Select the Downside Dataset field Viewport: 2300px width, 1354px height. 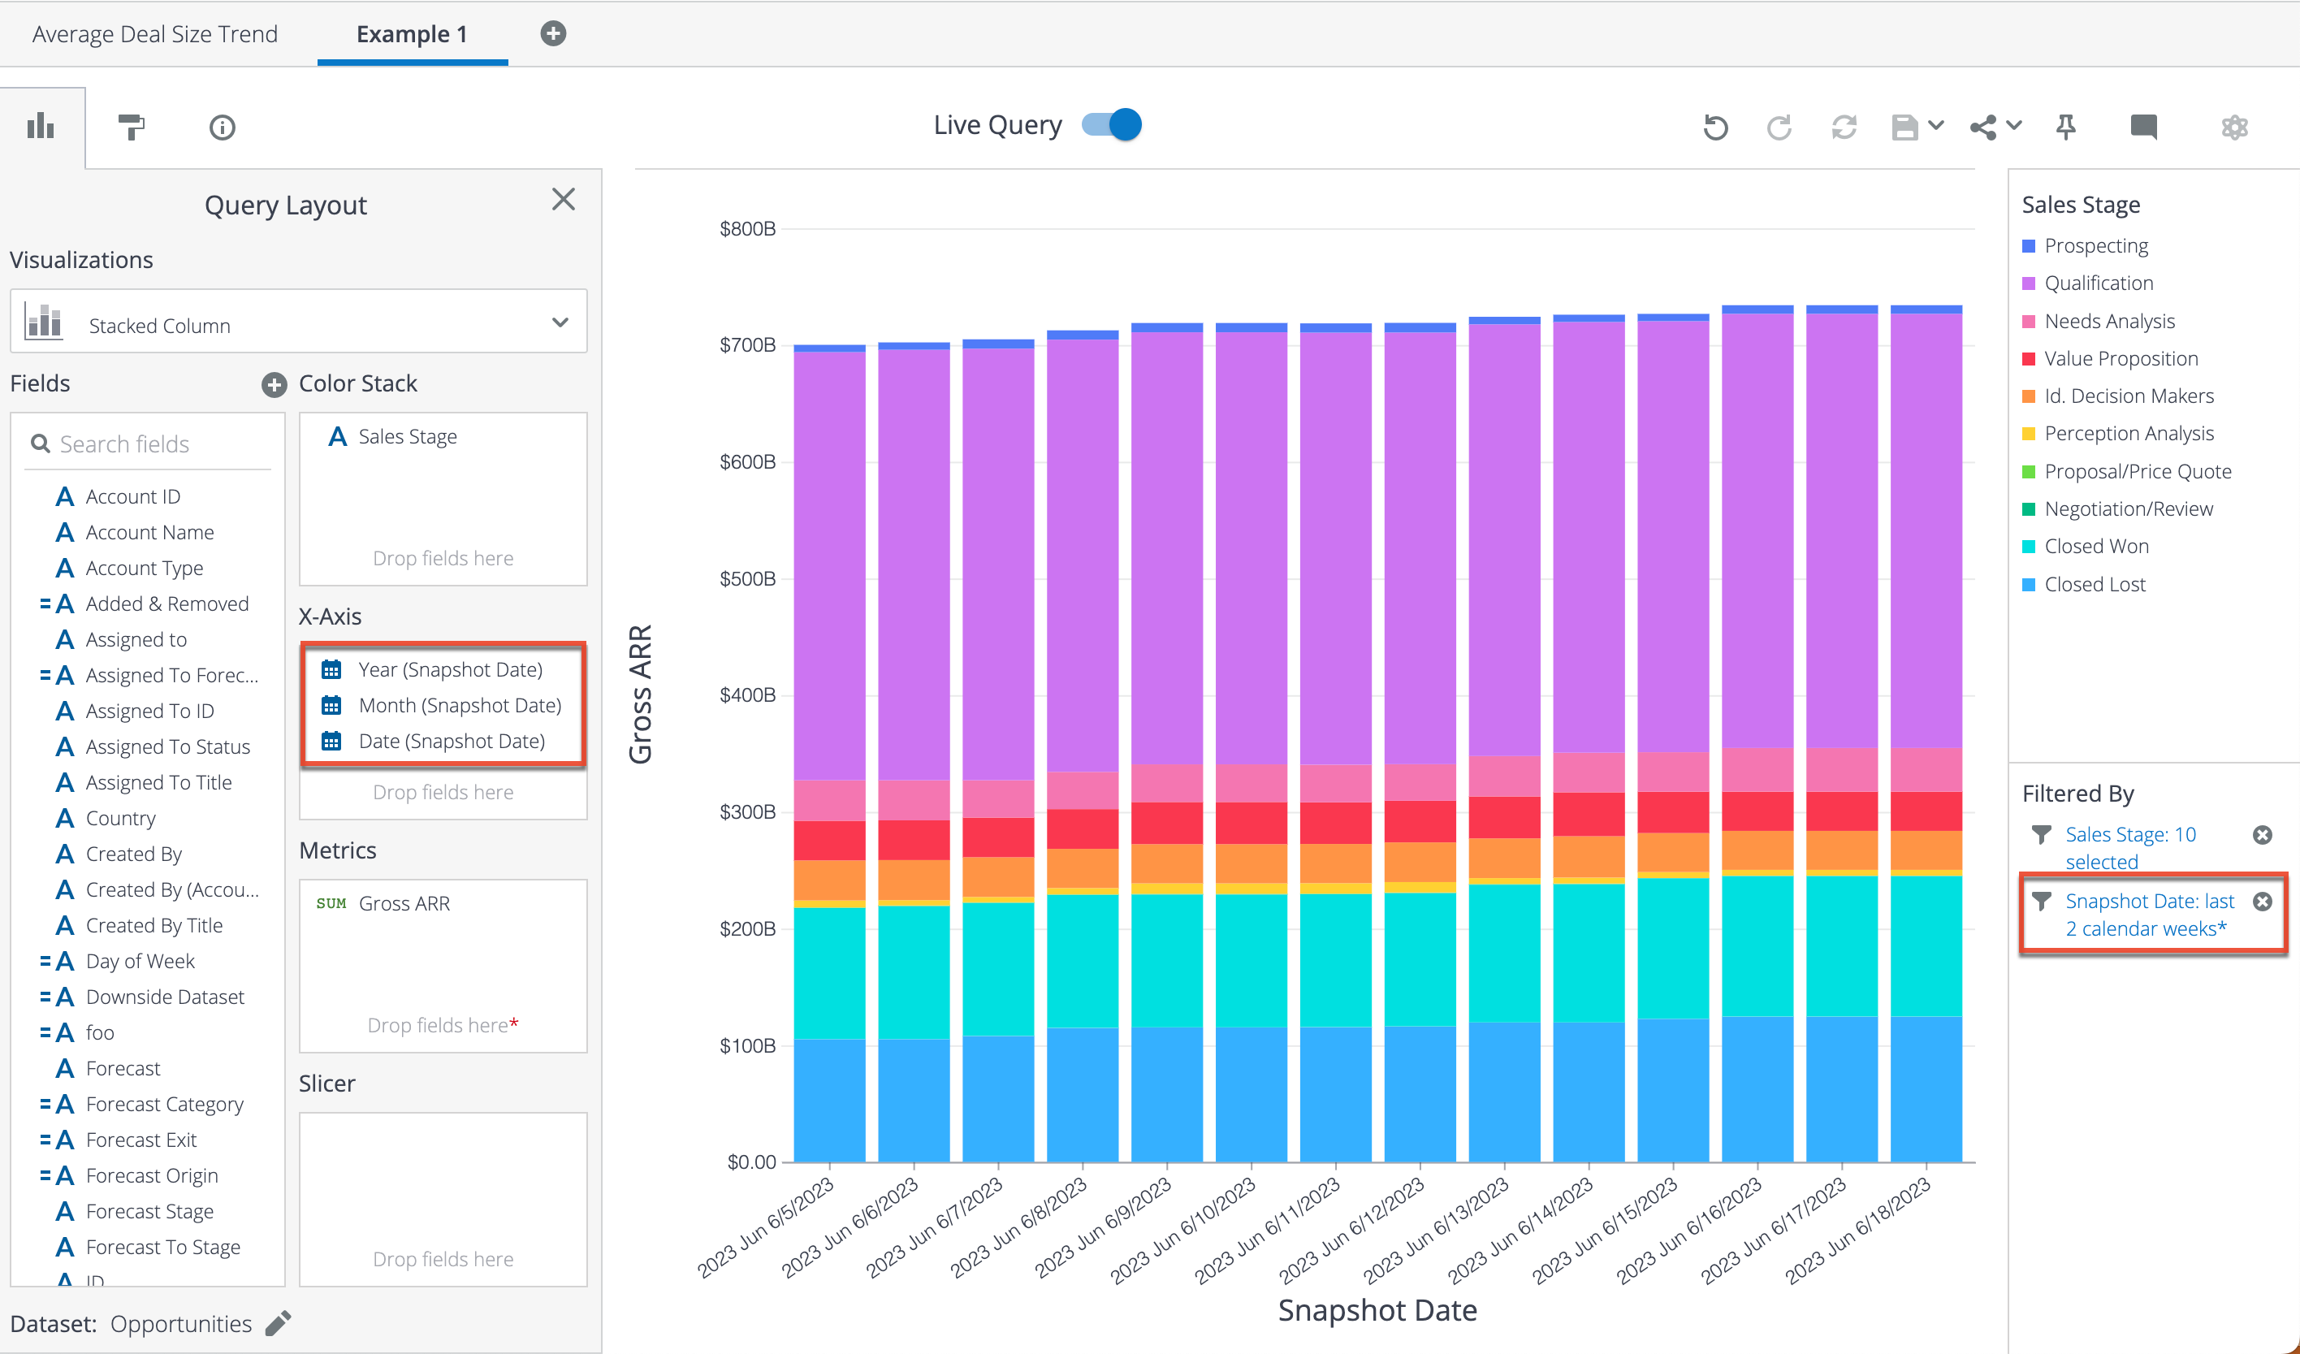pyautogui.click(x=164, y=997)
